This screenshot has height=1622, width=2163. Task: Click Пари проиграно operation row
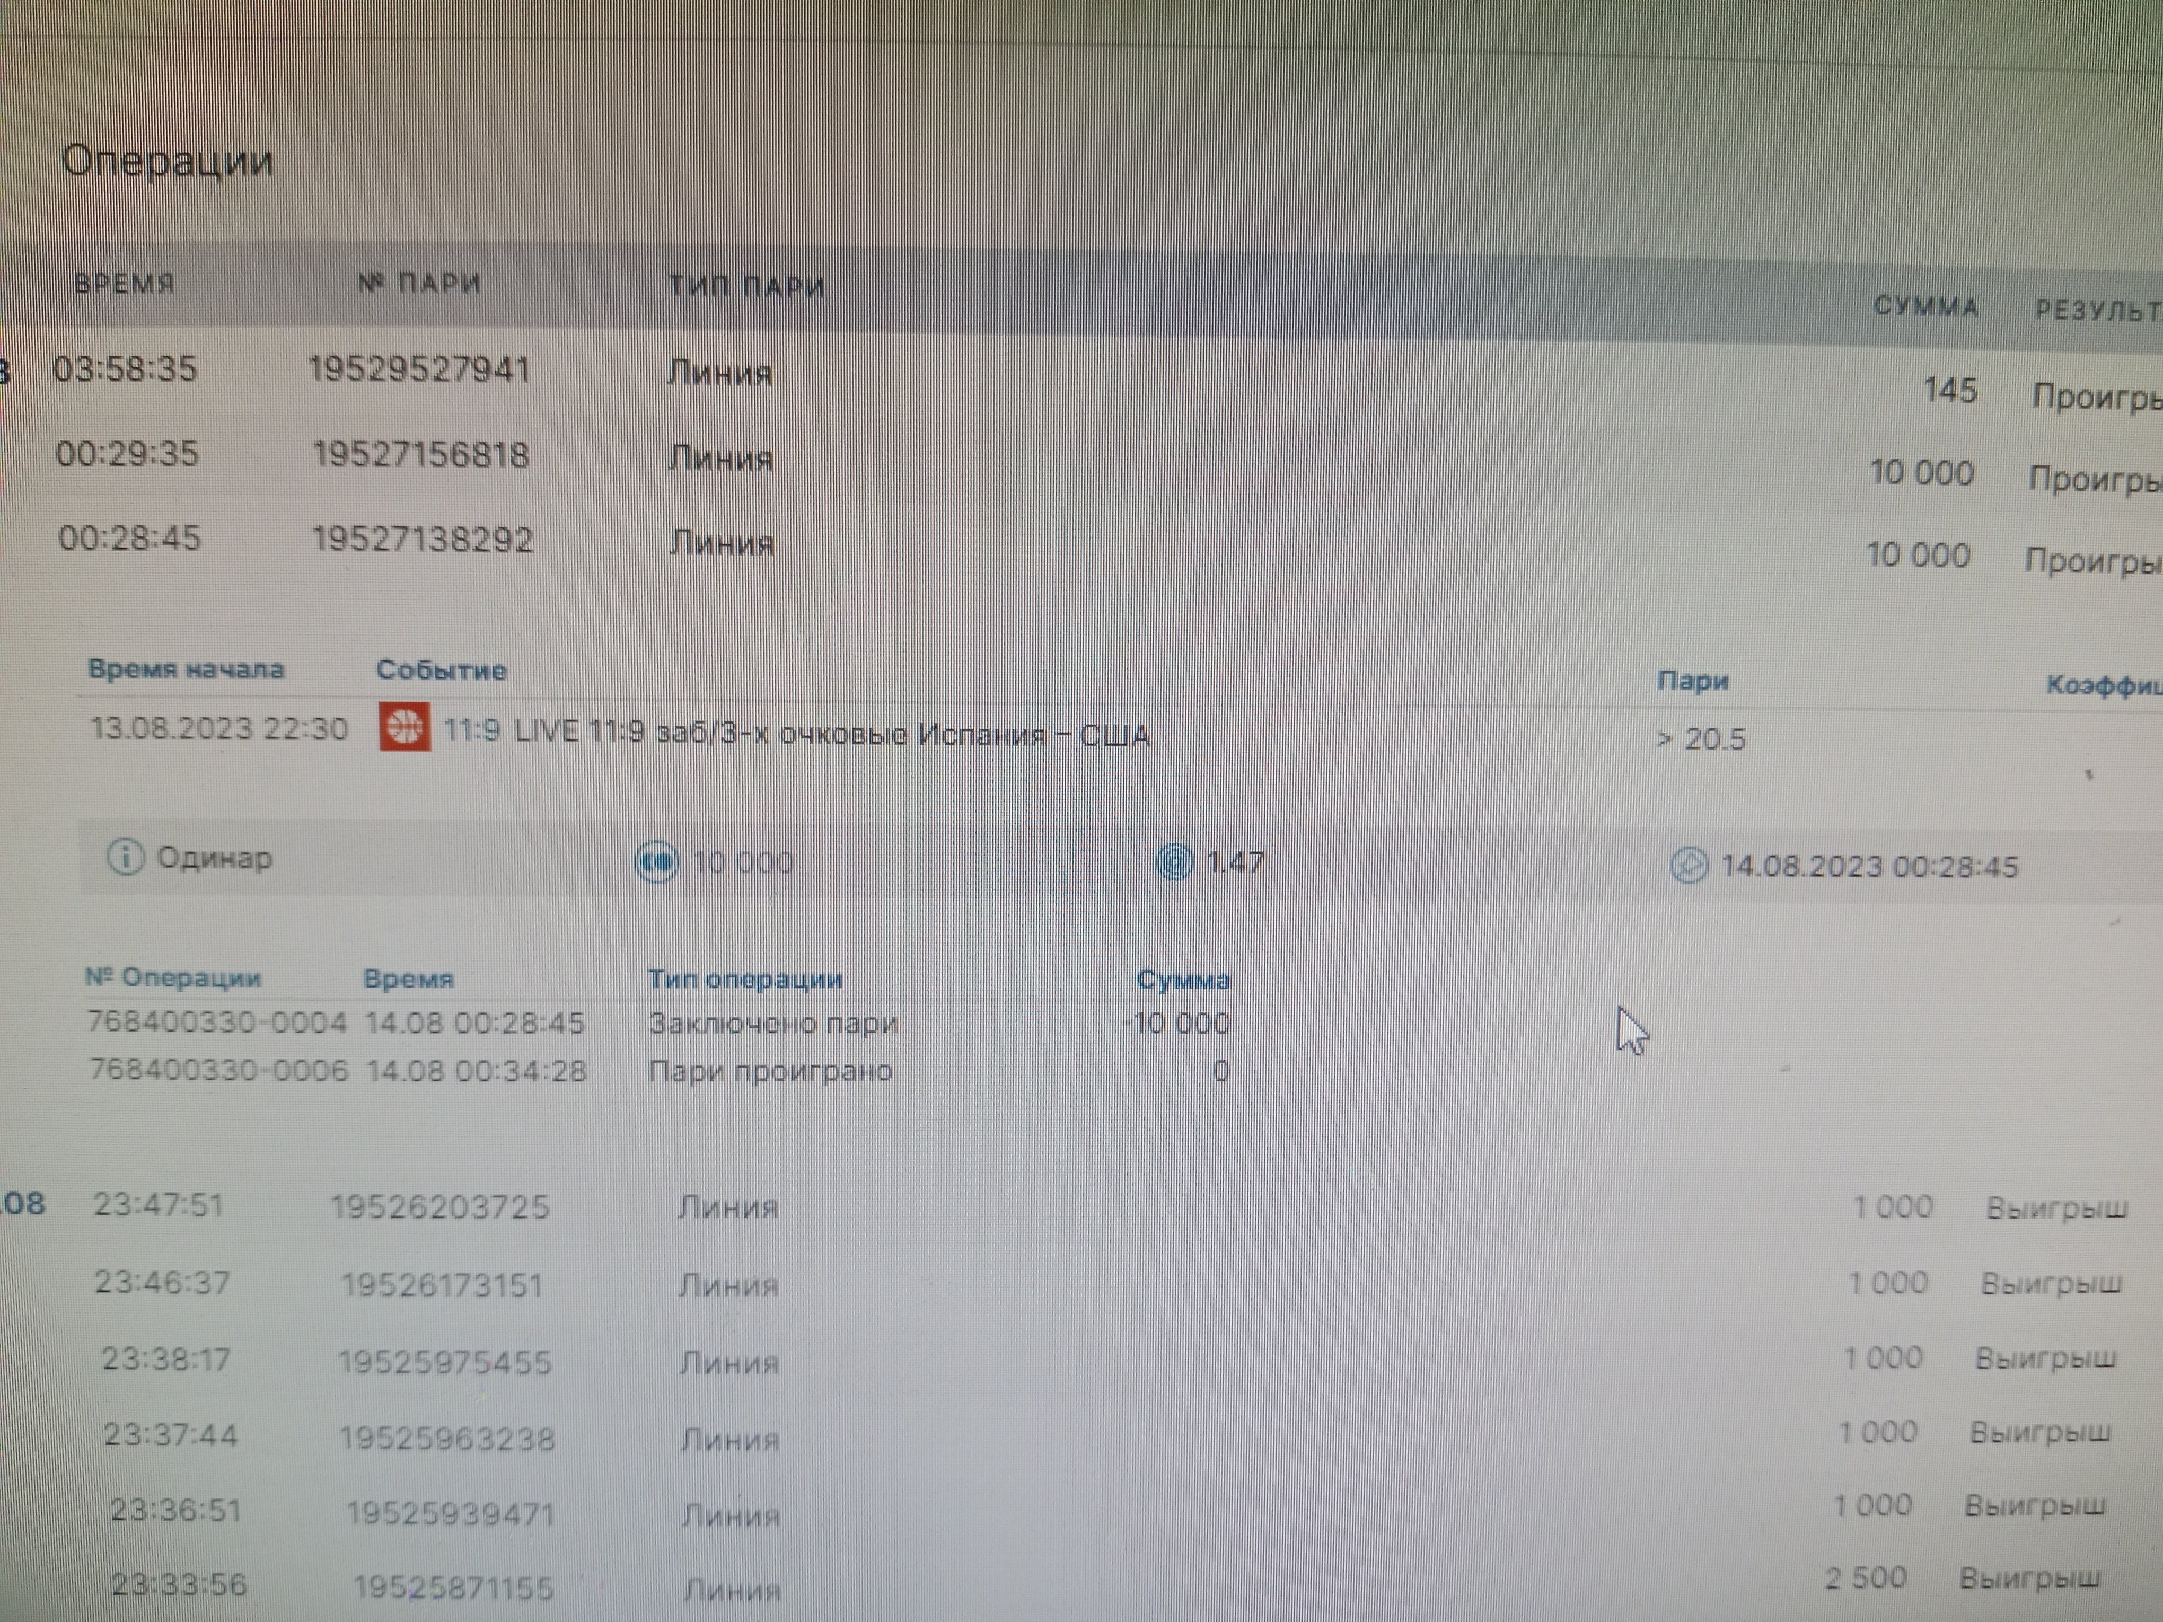point(770,1072)
